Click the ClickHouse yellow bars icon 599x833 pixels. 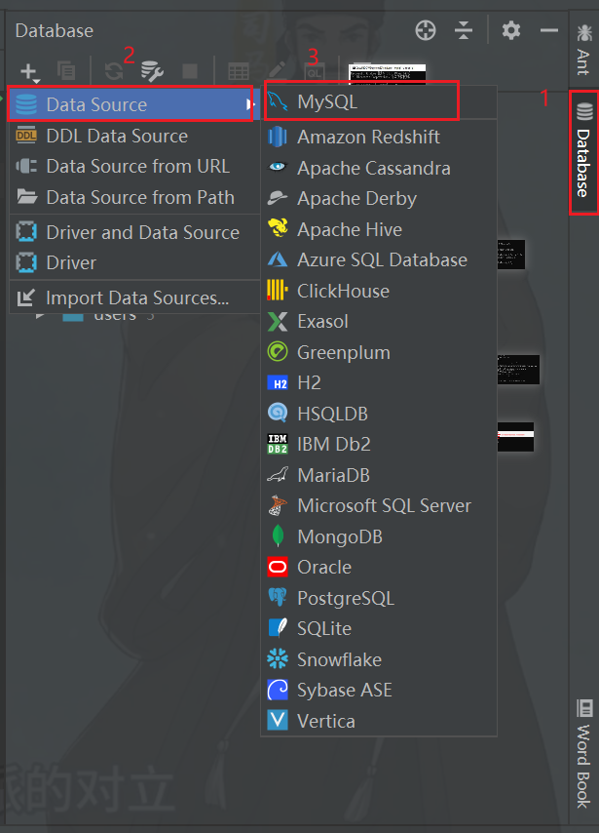point(278,290)
